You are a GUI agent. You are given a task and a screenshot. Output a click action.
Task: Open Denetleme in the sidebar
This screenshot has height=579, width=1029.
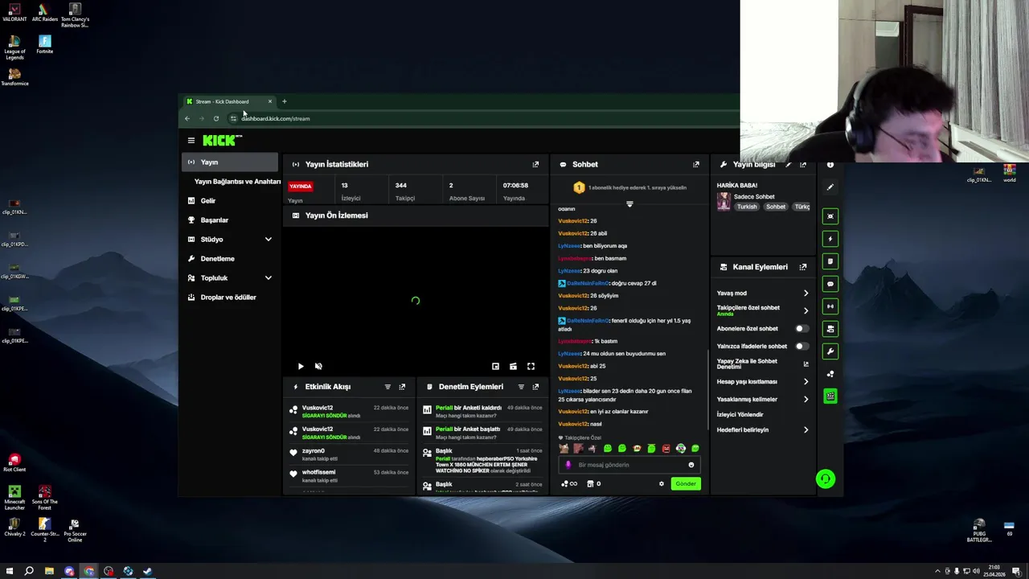click(x=232, y=259)
